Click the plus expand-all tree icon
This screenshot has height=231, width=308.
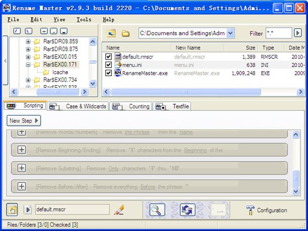click(x=44, y=31)
